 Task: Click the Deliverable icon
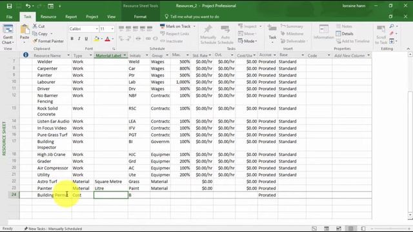click(x=283, y=41)
